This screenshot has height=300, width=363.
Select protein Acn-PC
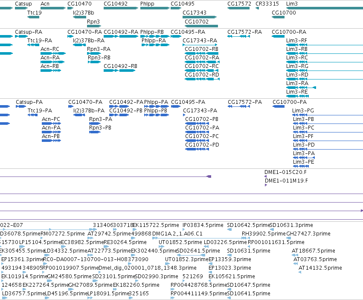coord(51,124)
